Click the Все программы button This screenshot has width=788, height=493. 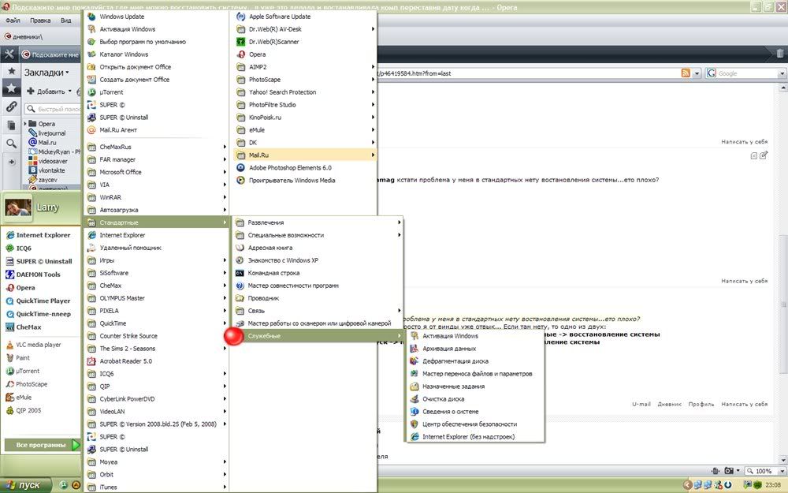pos(41,445)
